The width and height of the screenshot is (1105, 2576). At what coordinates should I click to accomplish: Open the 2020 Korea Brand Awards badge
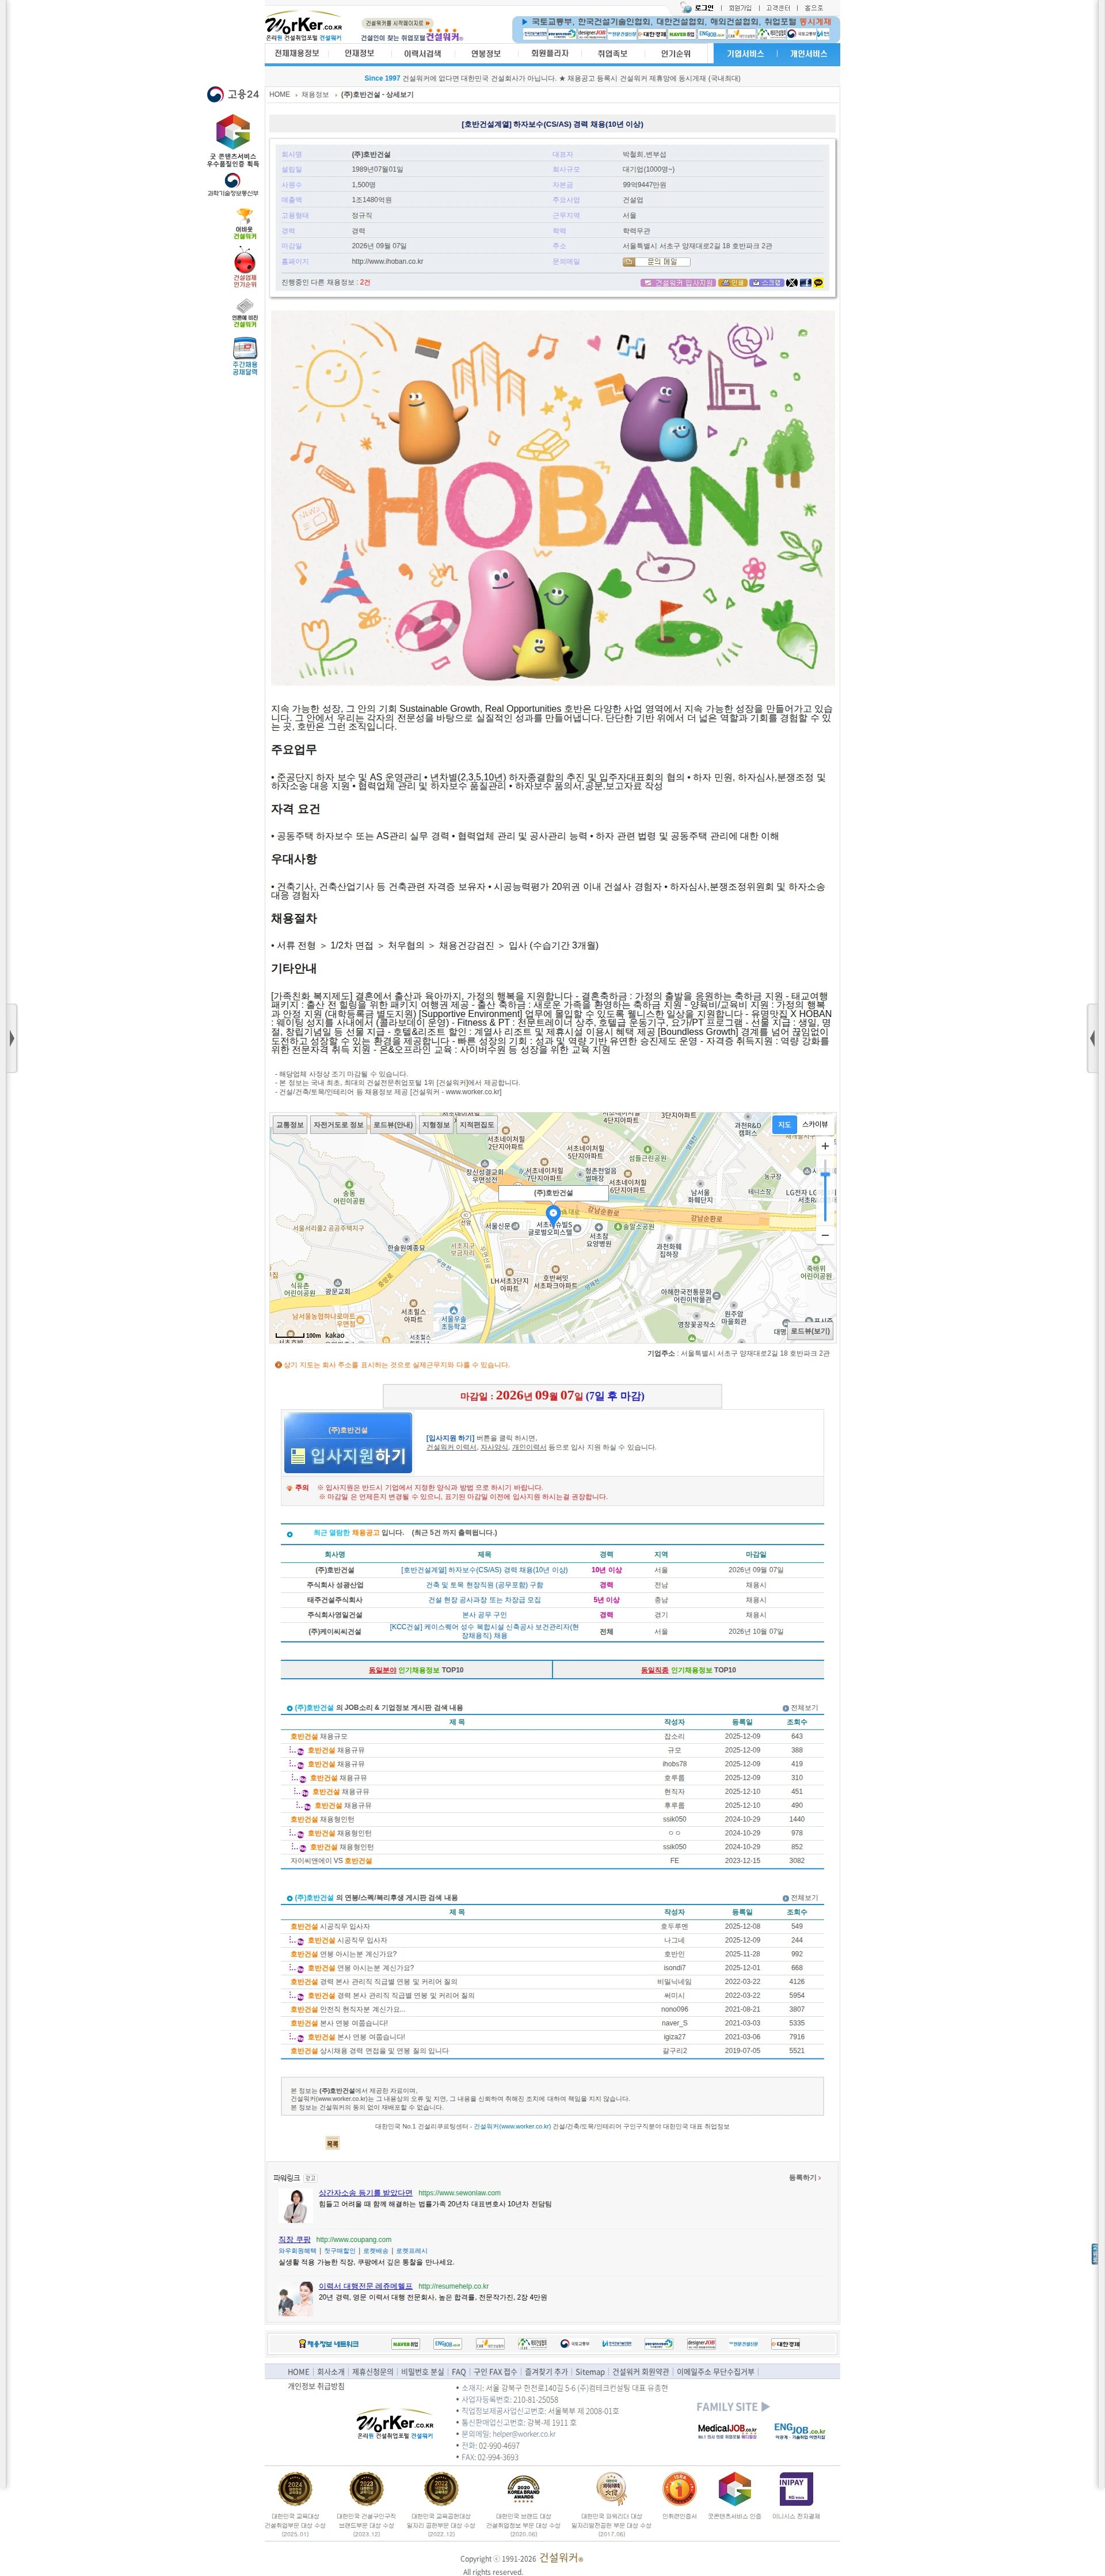[x=524, y=2489]
